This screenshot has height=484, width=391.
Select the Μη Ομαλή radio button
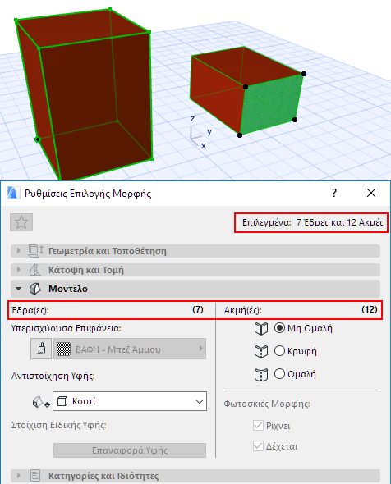(x=279, y=328)
